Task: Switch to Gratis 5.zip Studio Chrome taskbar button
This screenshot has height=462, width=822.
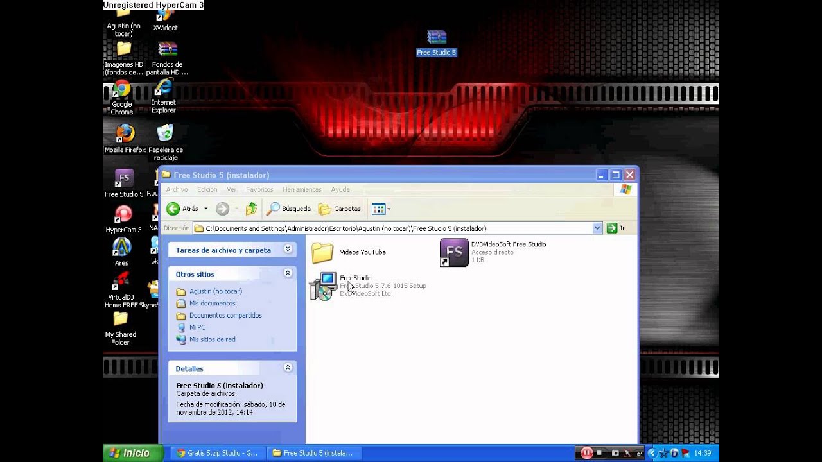Action: pyautogui.click(x=217, y=453)
